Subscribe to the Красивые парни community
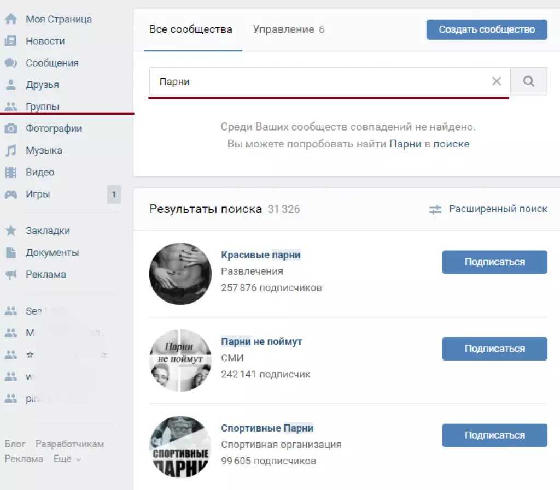560x490 pixels. point(494,262)
